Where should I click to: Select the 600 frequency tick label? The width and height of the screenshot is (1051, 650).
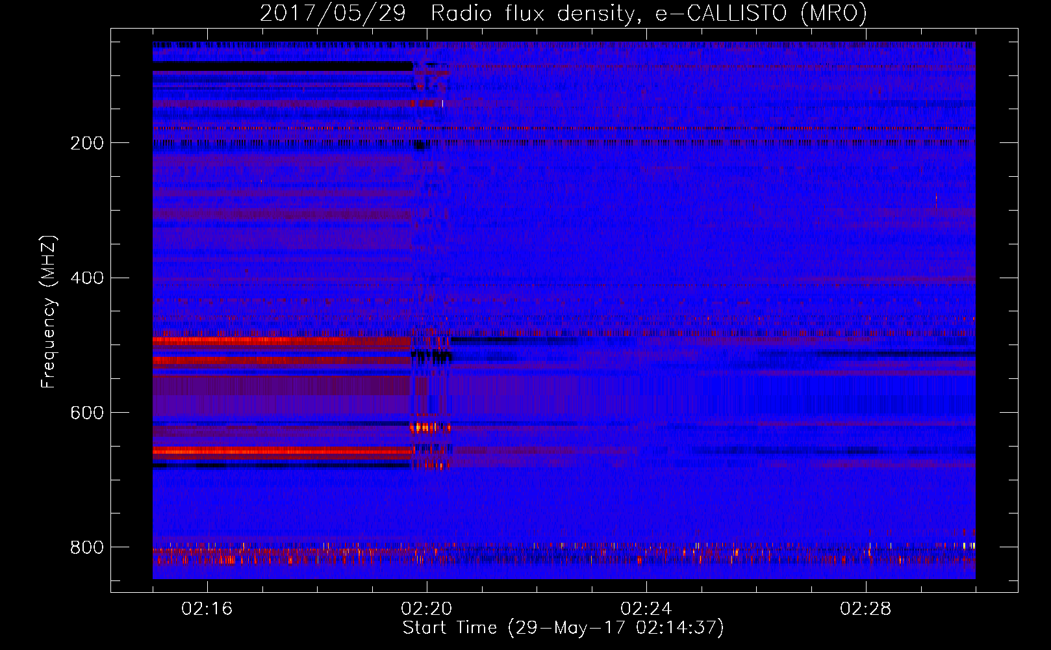coord(87,413)
